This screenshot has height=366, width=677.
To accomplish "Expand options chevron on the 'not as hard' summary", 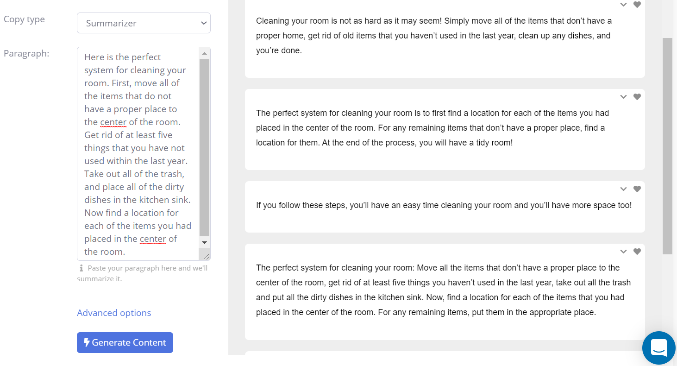I will coord(623,5).
